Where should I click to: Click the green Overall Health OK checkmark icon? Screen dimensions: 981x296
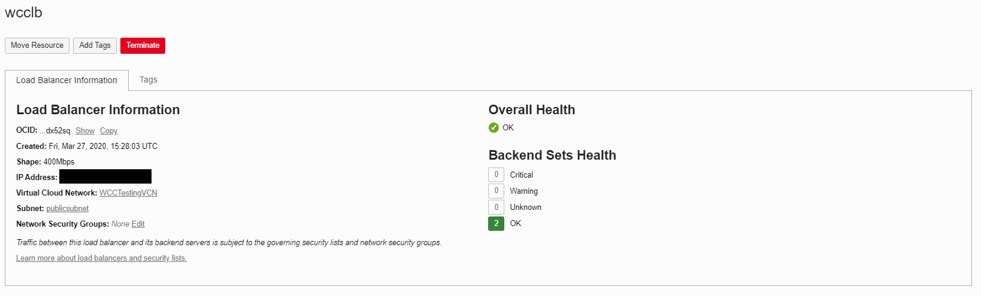[493, 127]
